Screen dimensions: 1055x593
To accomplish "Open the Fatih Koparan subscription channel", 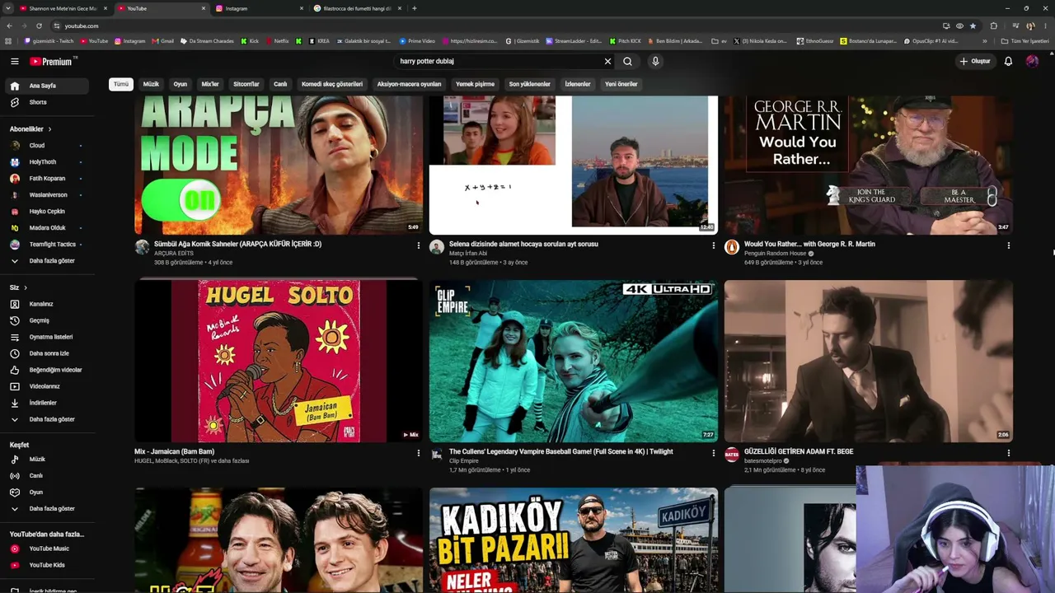I will tap(48, 179).
